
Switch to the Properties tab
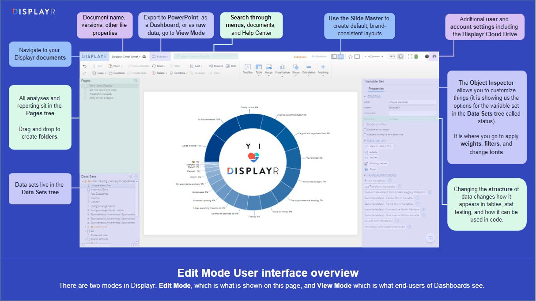pos(376,88)
